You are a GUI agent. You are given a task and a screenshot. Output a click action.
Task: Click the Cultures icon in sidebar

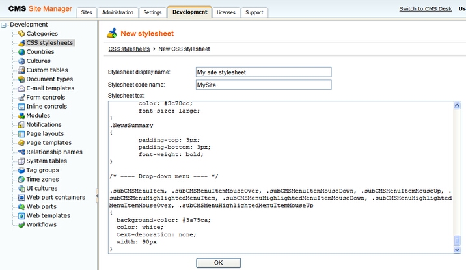21,61
